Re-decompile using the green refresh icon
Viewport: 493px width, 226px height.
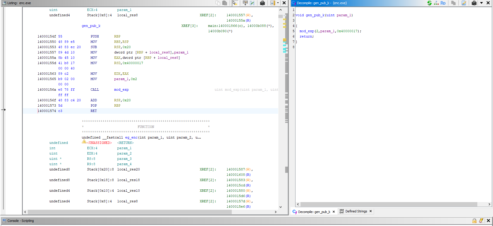tap(429, 3)
